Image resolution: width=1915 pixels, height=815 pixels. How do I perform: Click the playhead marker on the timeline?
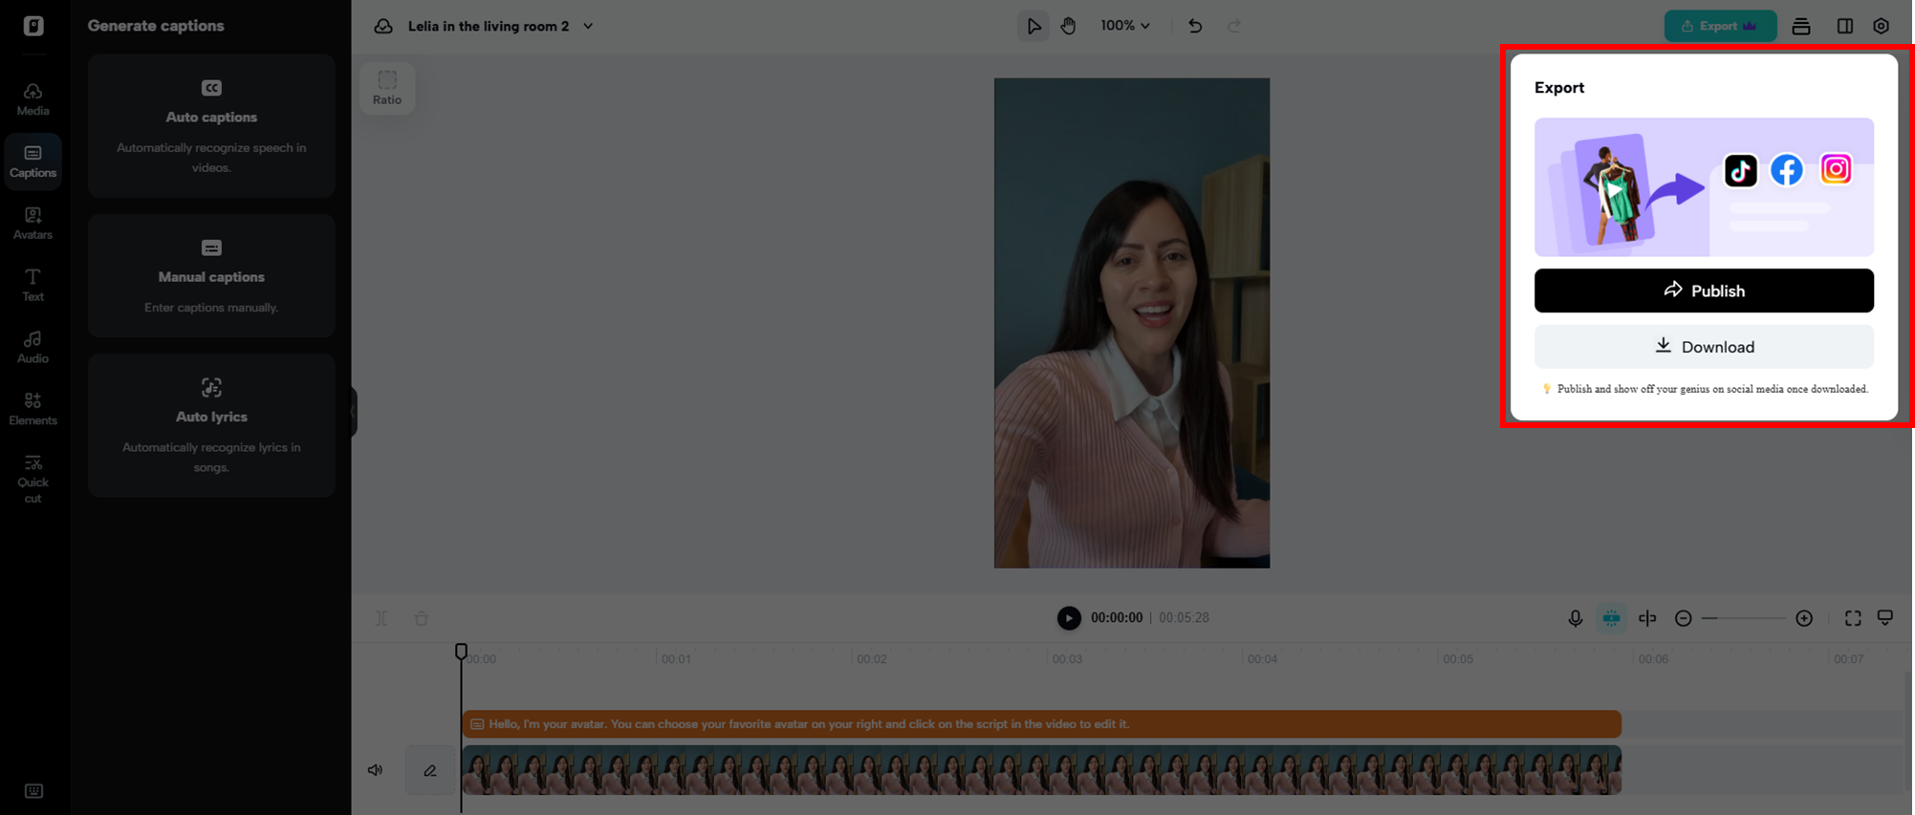461,652
